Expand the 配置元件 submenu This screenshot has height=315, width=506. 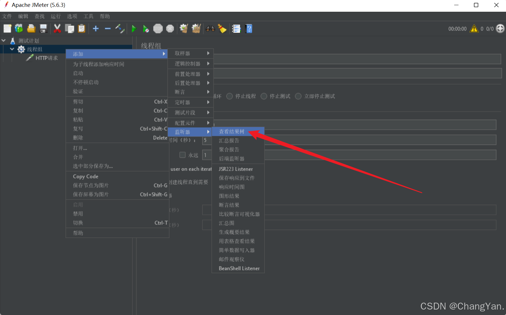(x=191, y=123)
